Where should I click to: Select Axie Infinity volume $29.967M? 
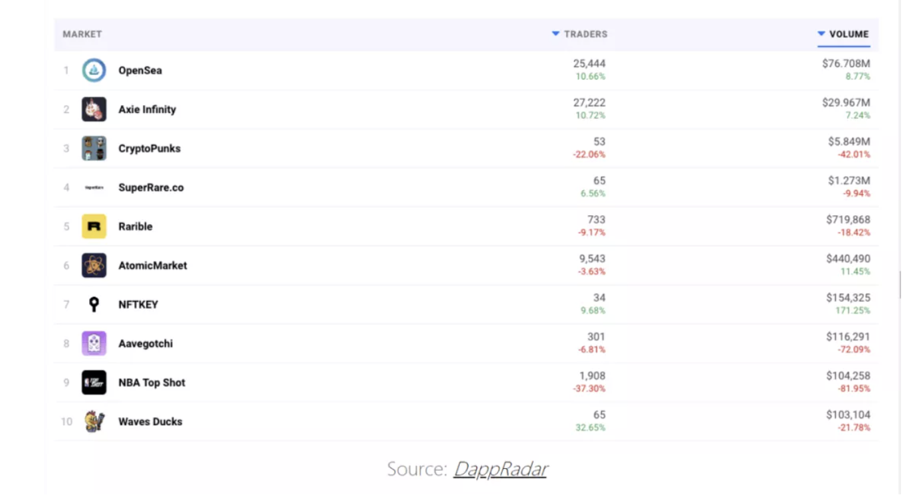[x=846, y=103]
